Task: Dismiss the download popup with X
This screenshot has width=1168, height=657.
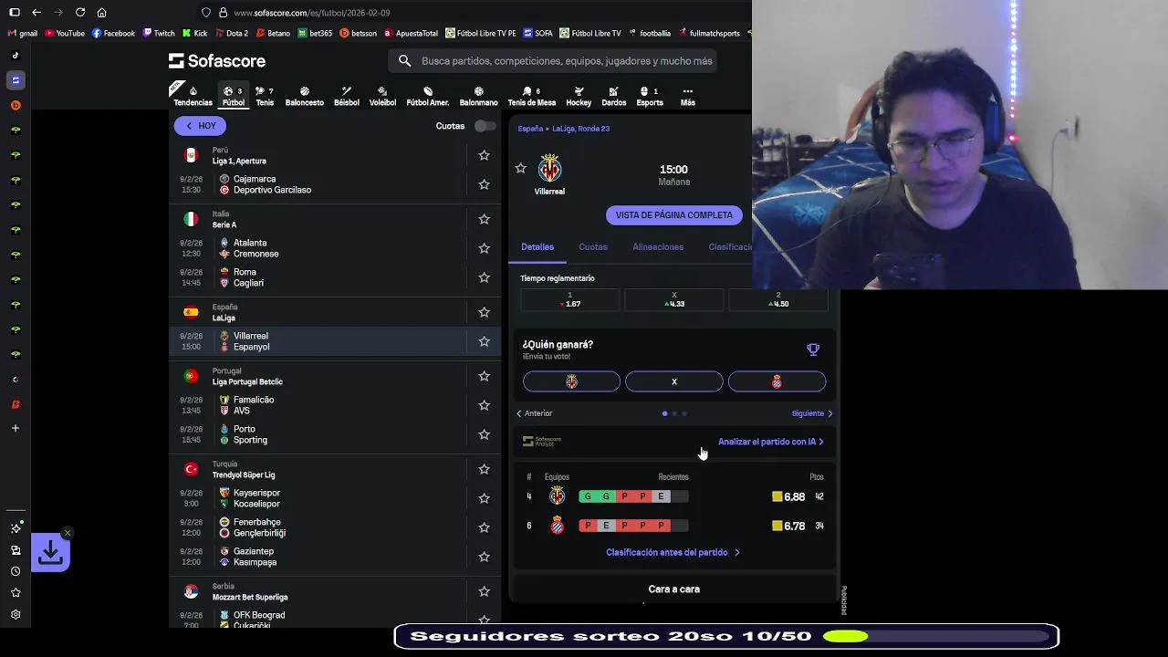Action: (x=67, y=533)
